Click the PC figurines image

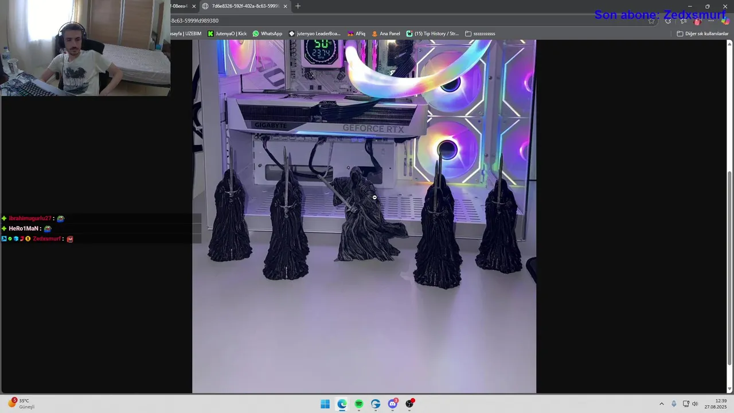pyautogui.click(x=364, y=216)
